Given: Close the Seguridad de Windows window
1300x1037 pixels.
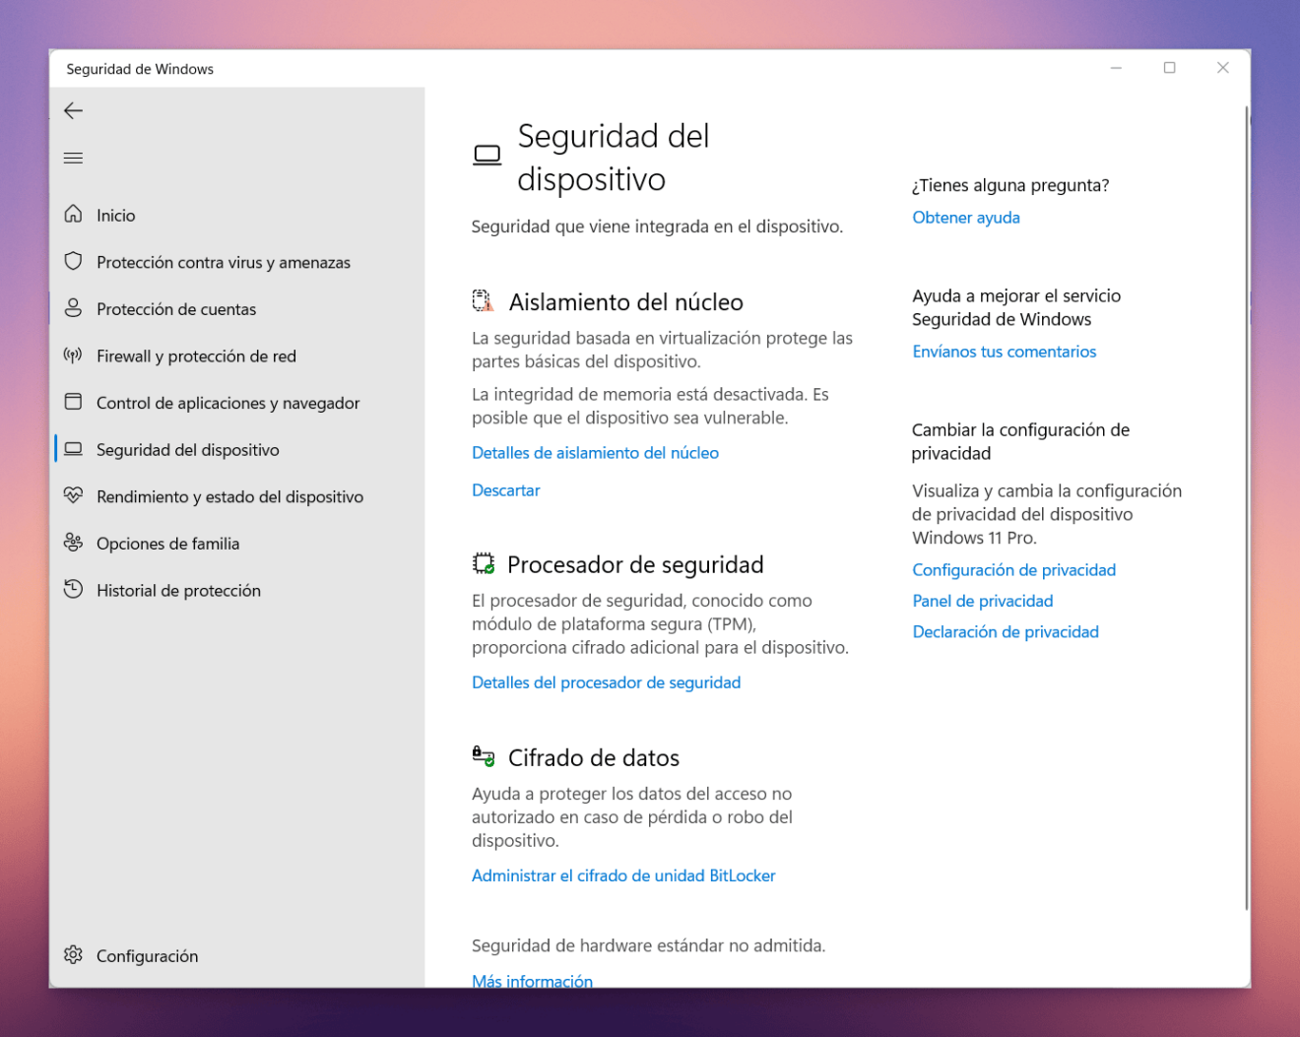Looking at the screenshot, I should point(1223,68).
